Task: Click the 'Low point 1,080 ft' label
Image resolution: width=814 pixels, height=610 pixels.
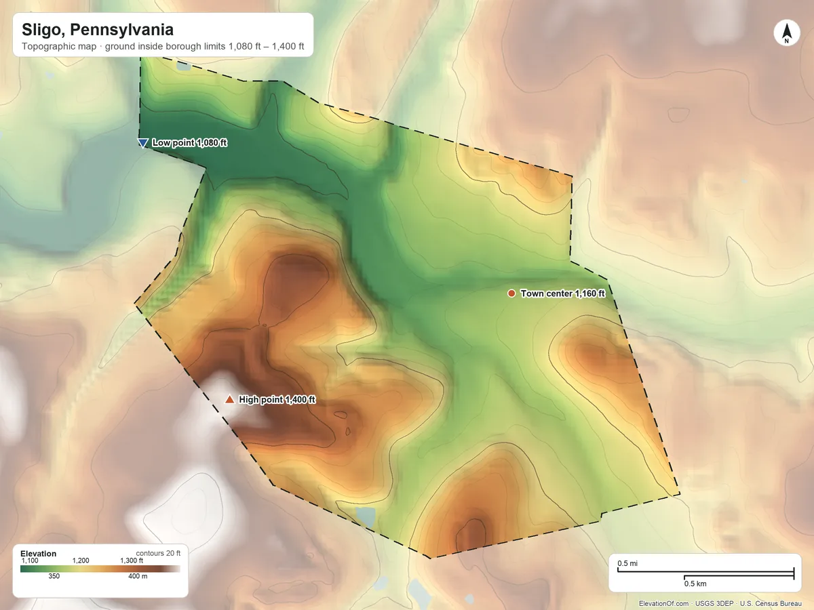Action: (189, 143)
